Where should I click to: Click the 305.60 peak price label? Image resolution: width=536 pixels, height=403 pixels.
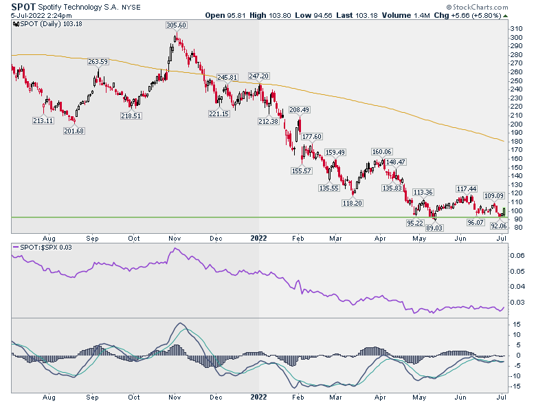pos(176,25)
